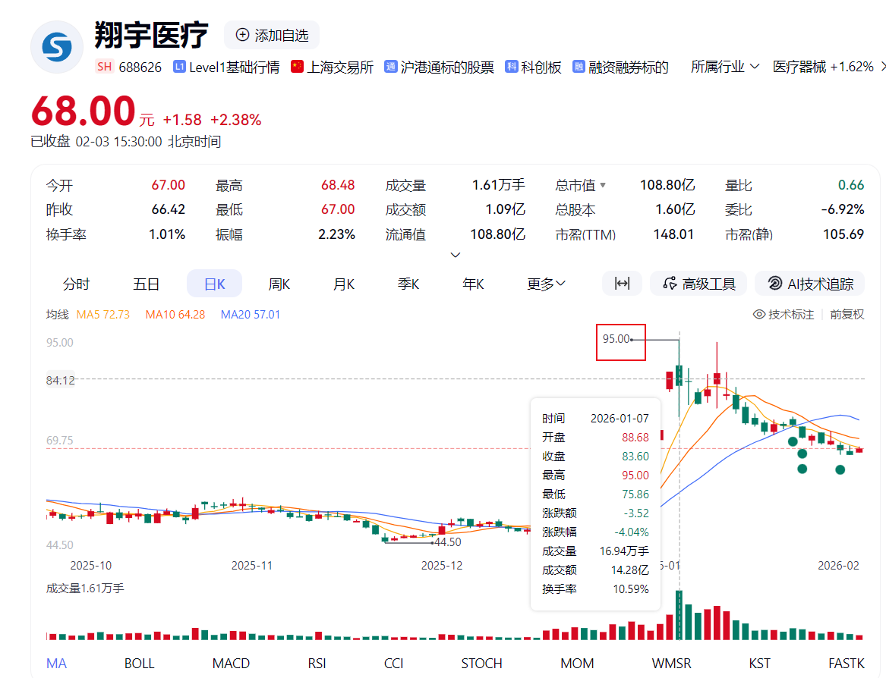Switch to the 月K chart tab

[x=344, y=284]
